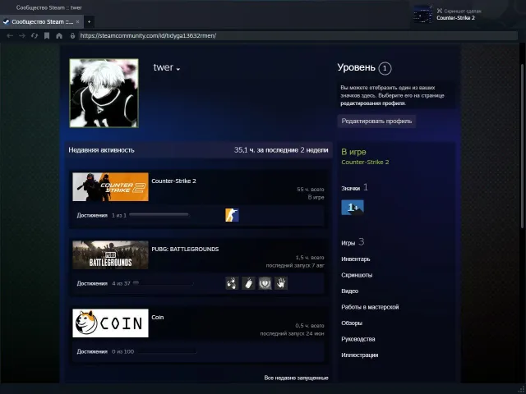The width and height of the screenshot is (526, 394).
Task: Open the PUBG: BATTLEGROUNDS title link
Action: (185, 249)
